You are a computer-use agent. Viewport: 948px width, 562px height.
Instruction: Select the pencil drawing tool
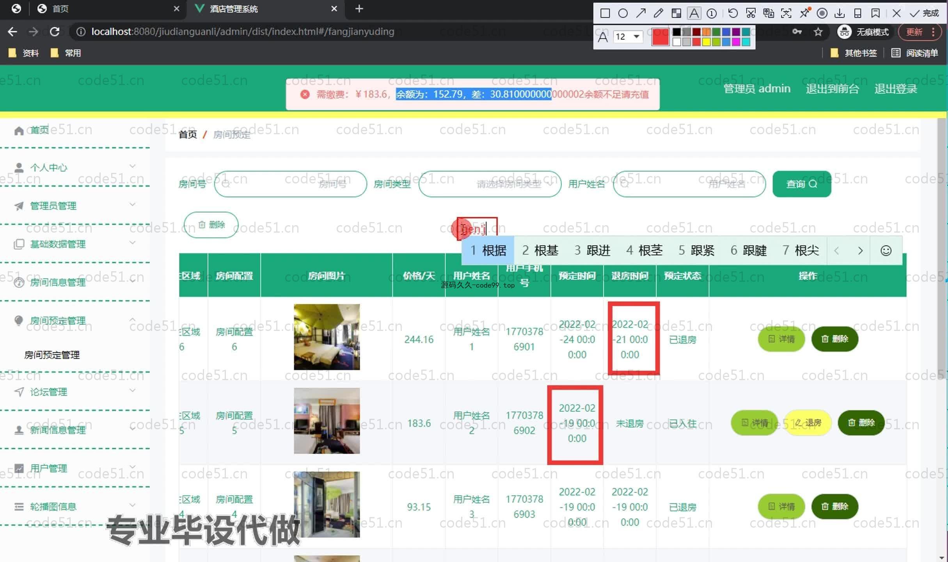click(658, 13)
